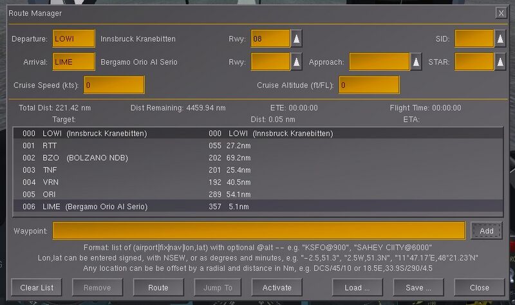This screenshot has width=515, height=305.
Task: Open the Approach dropdown arrow
Action: point(416,62)
